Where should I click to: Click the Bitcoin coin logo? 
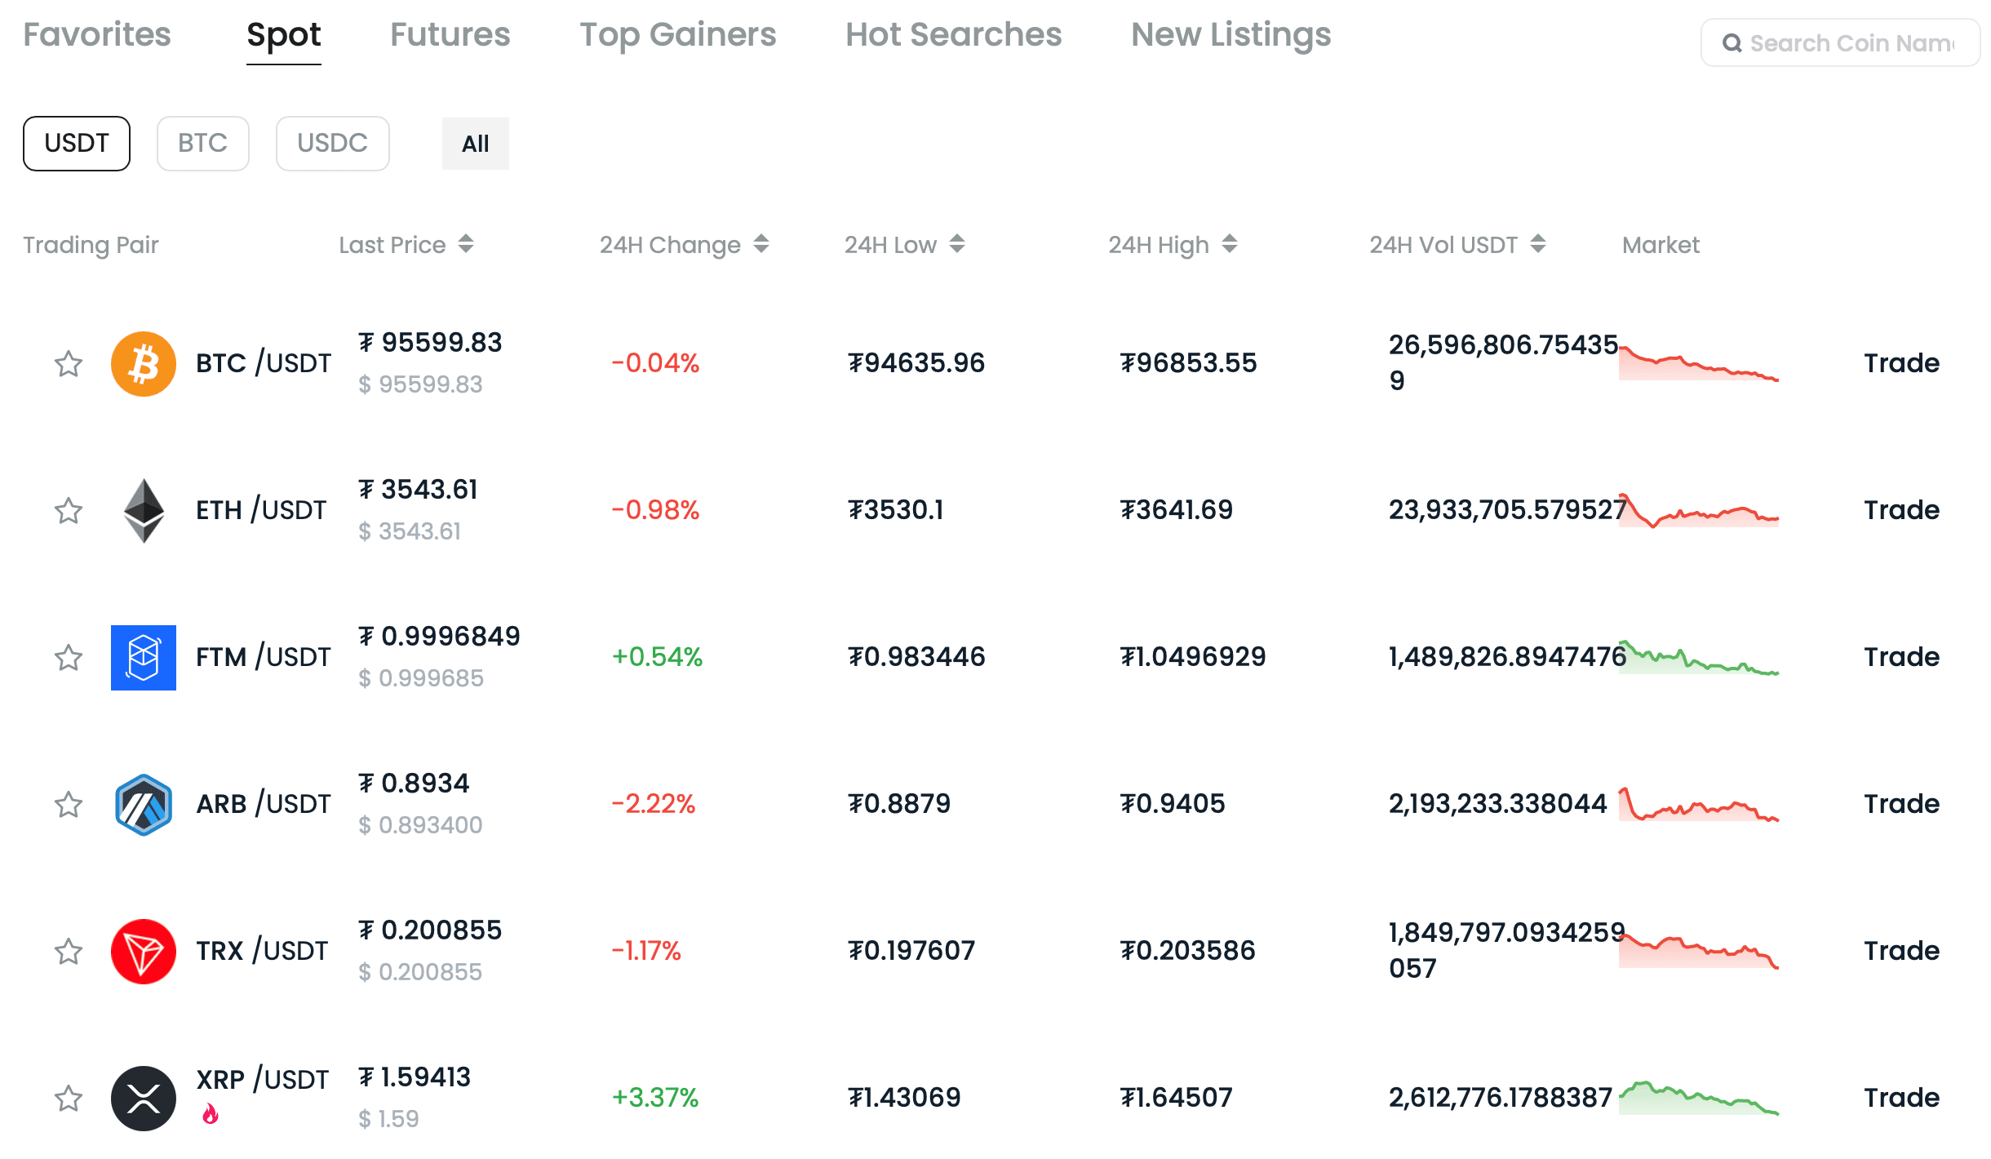[143, 363]
